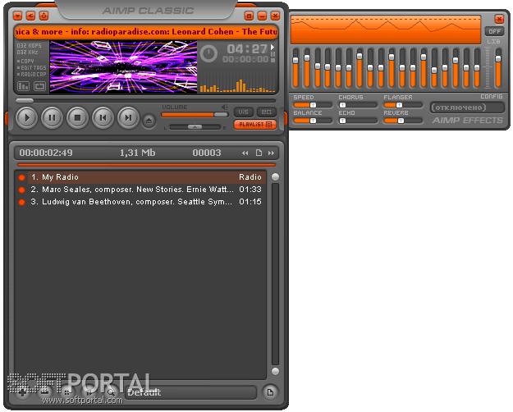
Task: Click the compact mode button in title bar
Action: click(x=249, y=16)
